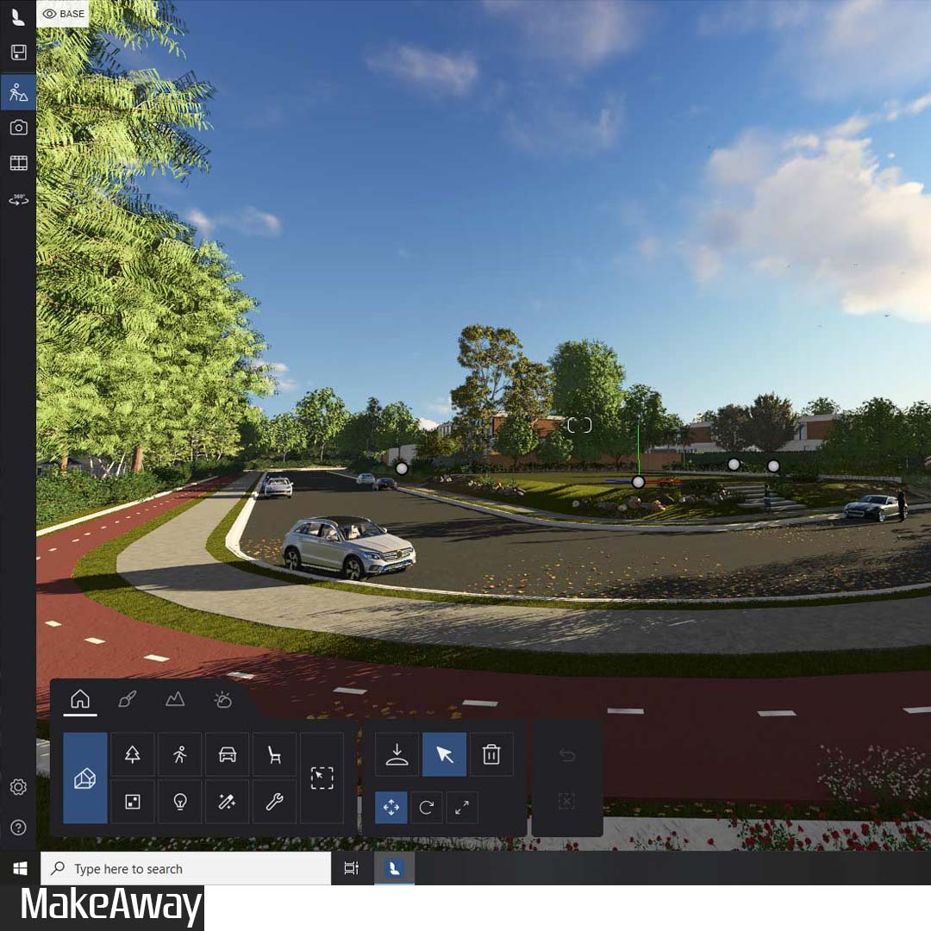The width and height of the screenshot is (931, 931).
Task: Select the Lights bulb category
Action: (x=179, y=802)
